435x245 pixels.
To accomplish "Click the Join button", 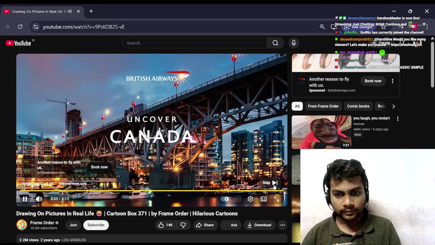I will (73, 225).
